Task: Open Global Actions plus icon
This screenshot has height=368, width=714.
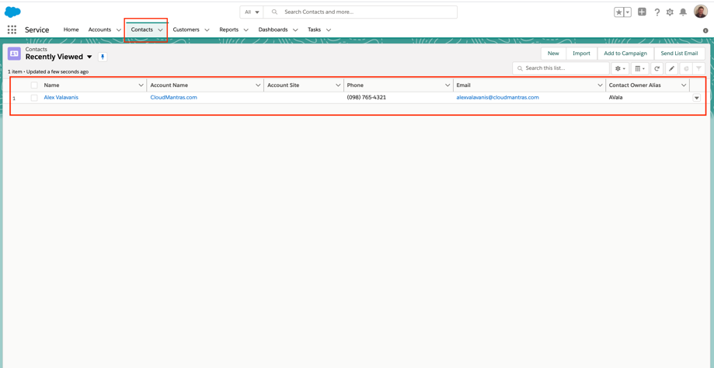Action: (642, 12)
